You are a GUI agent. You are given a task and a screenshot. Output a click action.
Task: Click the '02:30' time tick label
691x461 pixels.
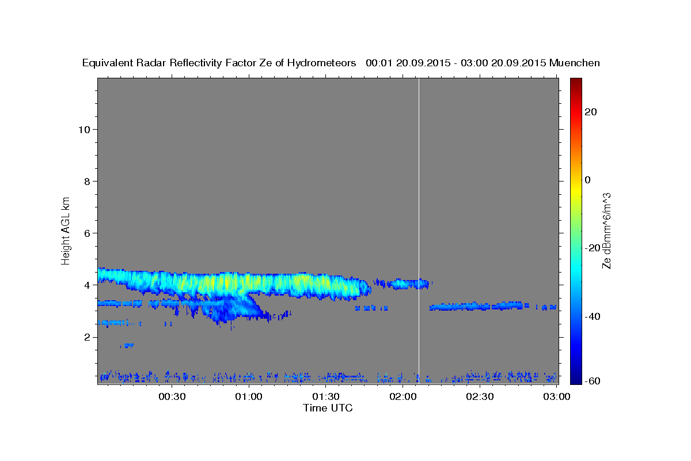pos(480,396)
